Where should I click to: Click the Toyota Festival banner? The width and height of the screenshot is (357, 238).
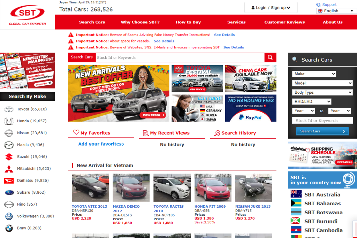point(197,79)
